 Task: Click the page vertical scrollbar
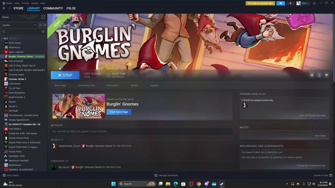pos(334,48)
